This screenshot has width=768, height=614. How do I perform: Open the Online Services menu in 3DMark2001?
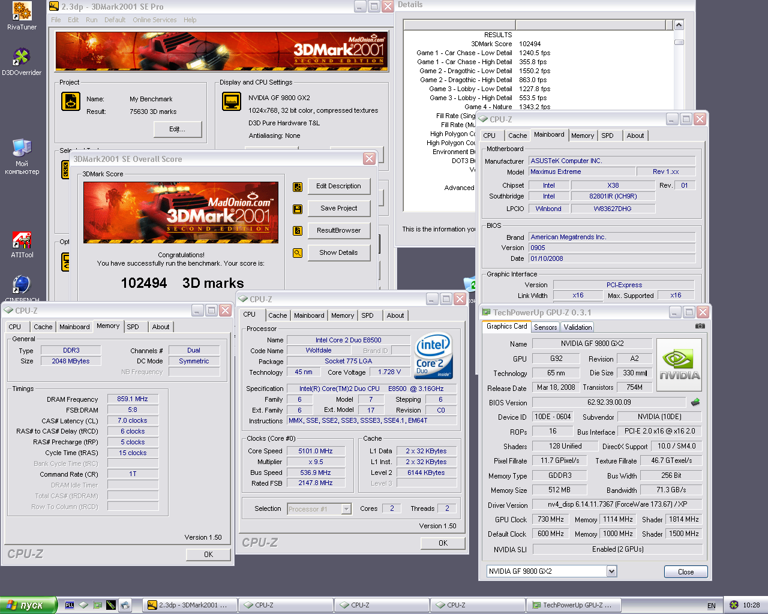155,20
